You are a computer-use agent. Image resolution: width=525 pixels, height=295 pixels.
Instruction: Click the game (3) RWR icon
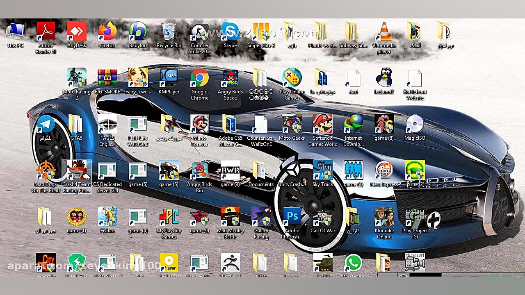(x=230, y=175)
